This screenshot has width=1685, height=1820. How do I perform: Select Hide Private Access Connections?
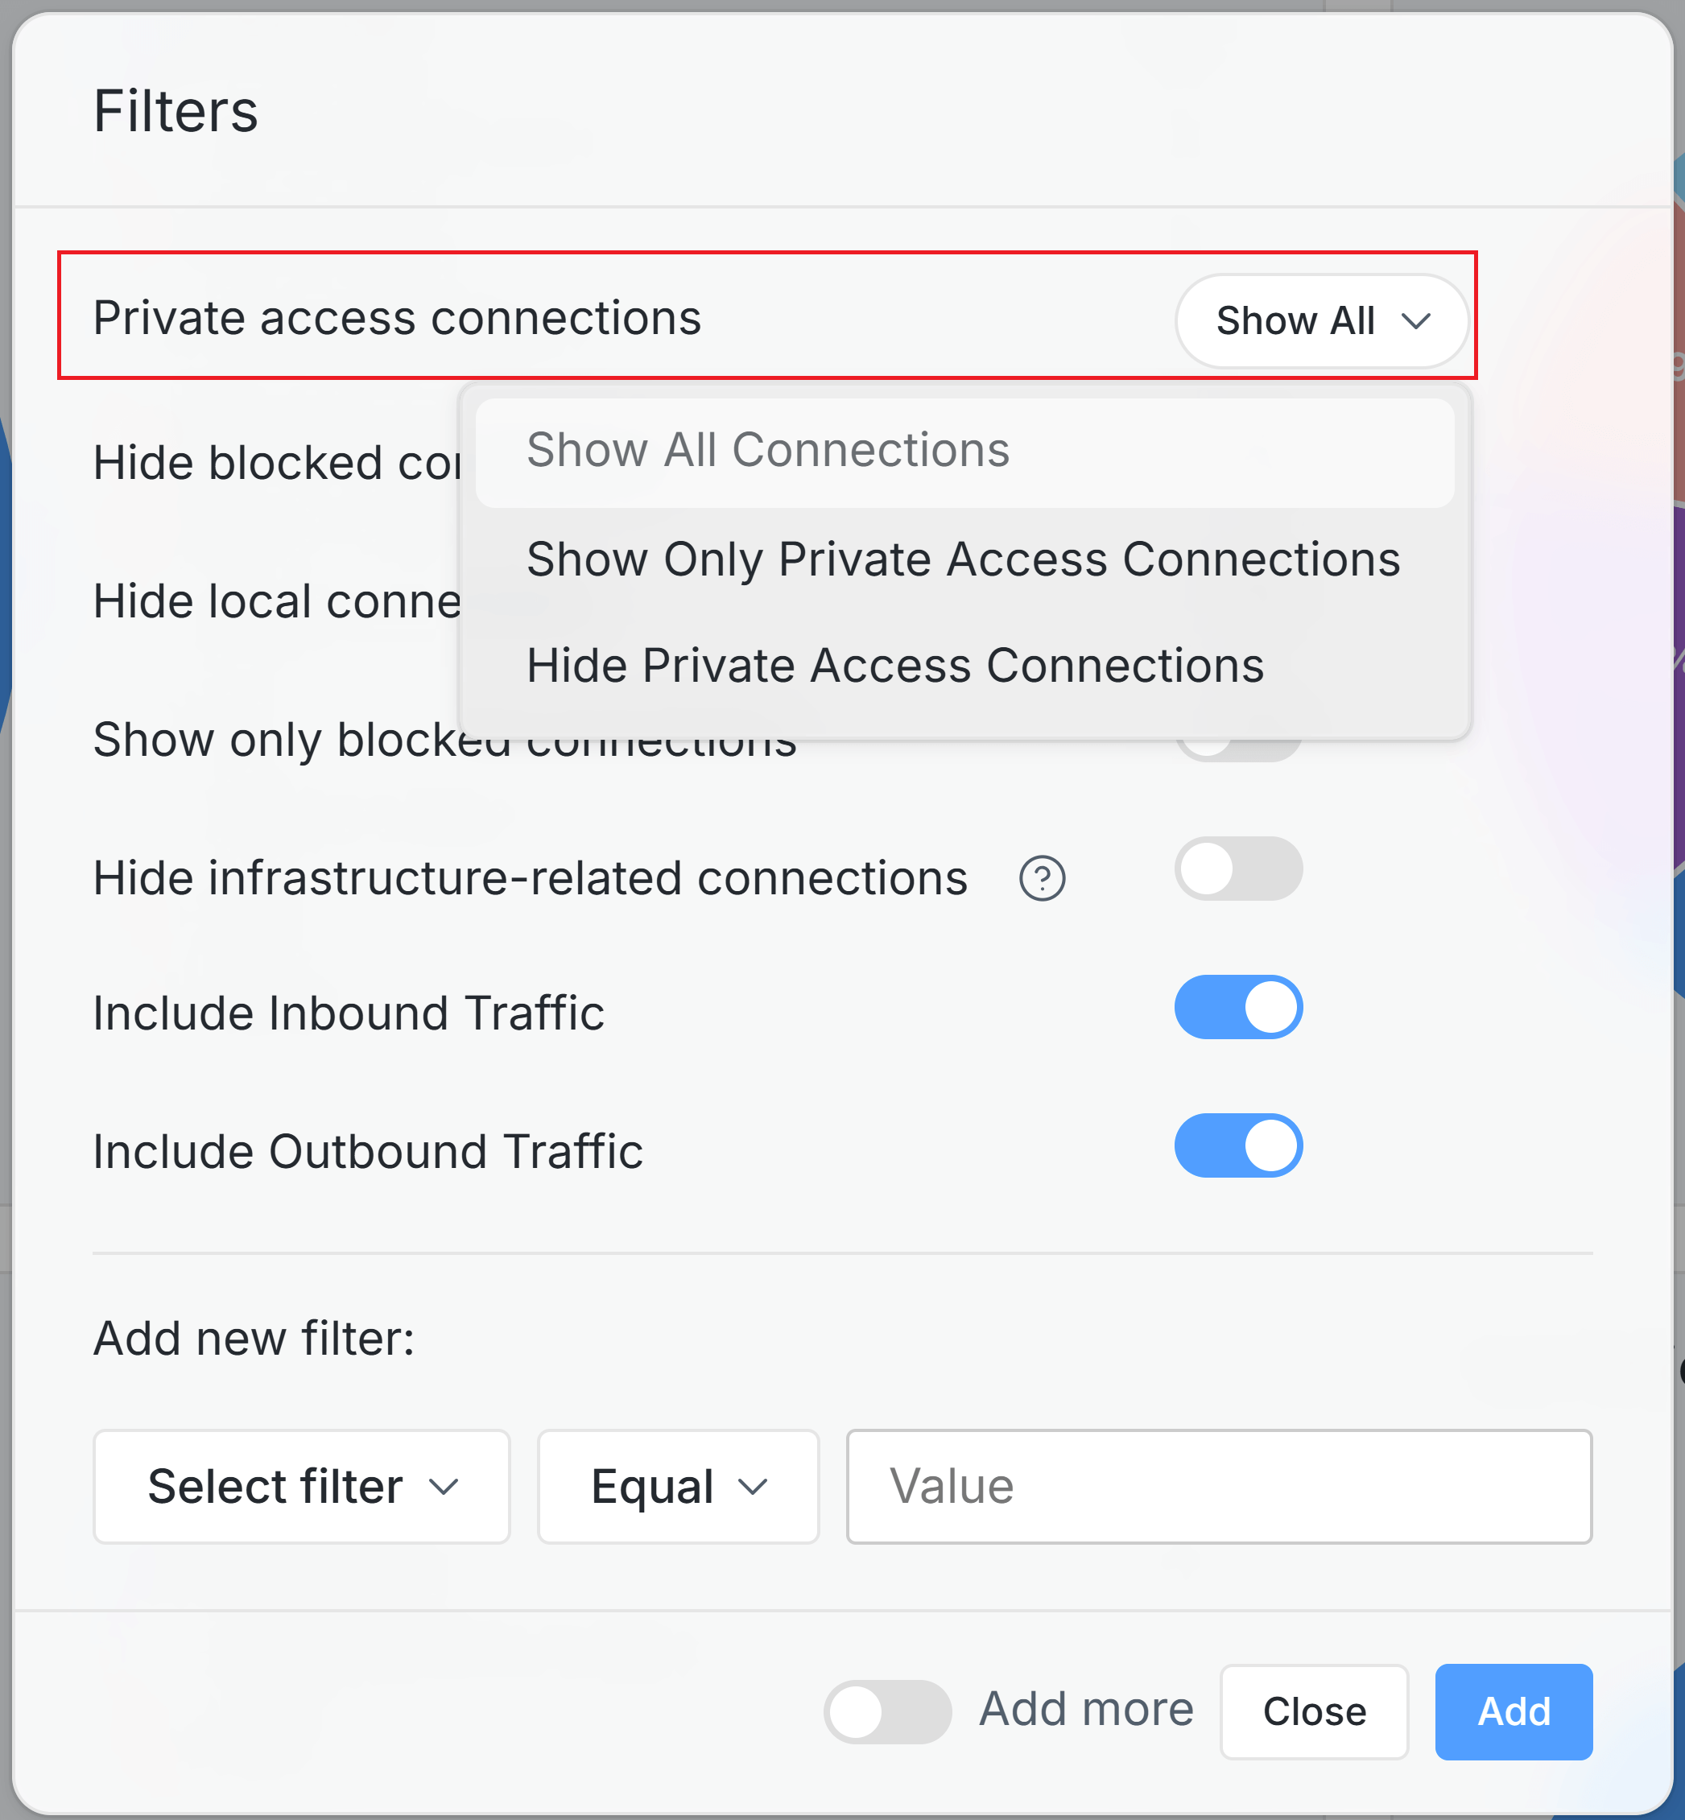tap(894, 665)
